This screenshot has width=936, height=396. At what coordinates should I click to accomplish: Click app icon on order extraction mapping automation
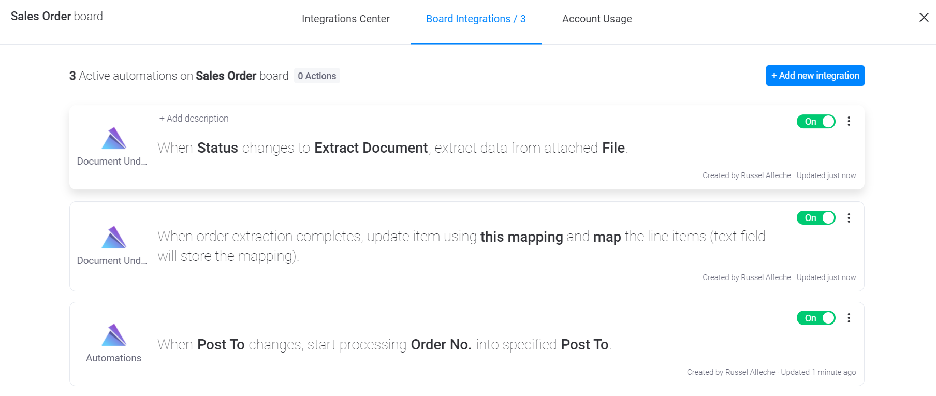click(114, 238)
